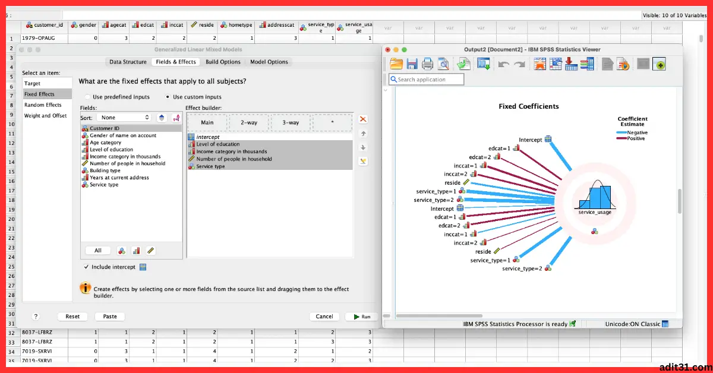The image size is (713, 373).
Task: Click the Main effect drop zone
Action: point(207,122)
